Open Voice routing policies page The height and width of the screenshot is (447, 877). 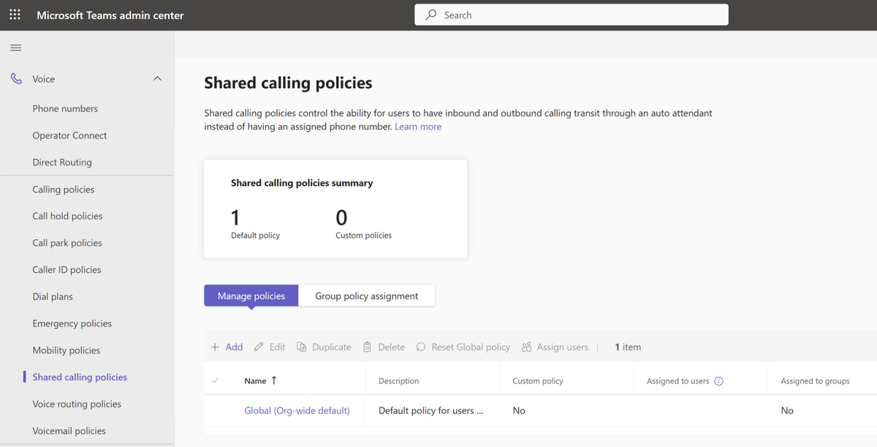pyautogui.click(x=77, y=404)
